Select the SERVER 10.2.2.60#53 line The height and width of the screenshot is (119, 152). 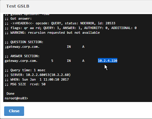tap(38, 75)
